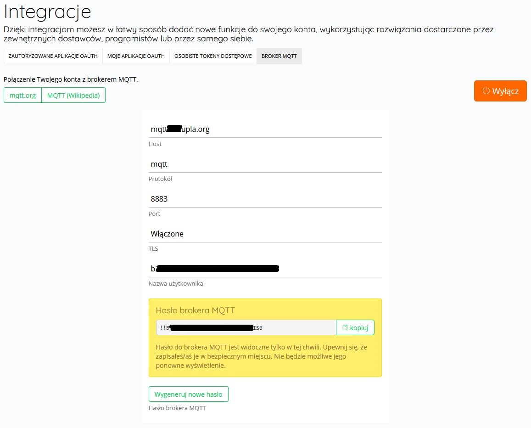The width and height of the screenshot is (531, 428).
Task: Click Wygeneruj nowe hasło button
Action: click(x=188, y=394)
